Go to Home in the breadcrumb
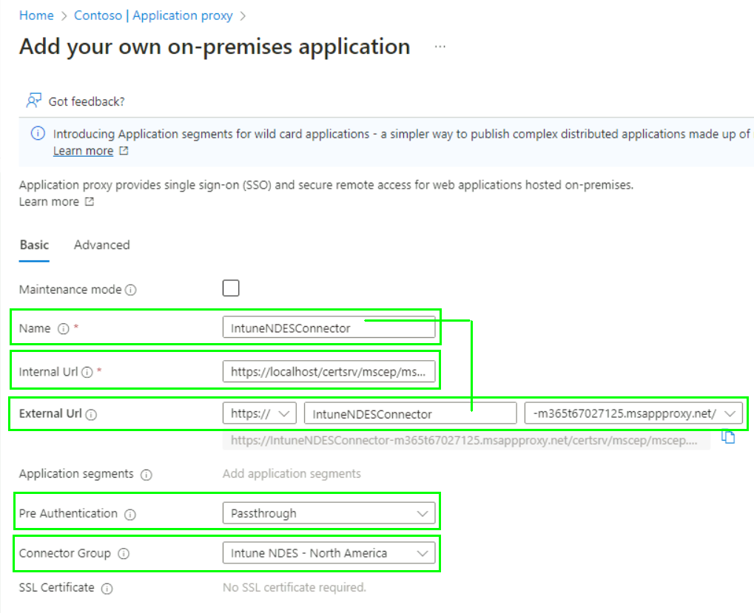 pos(36,15)
